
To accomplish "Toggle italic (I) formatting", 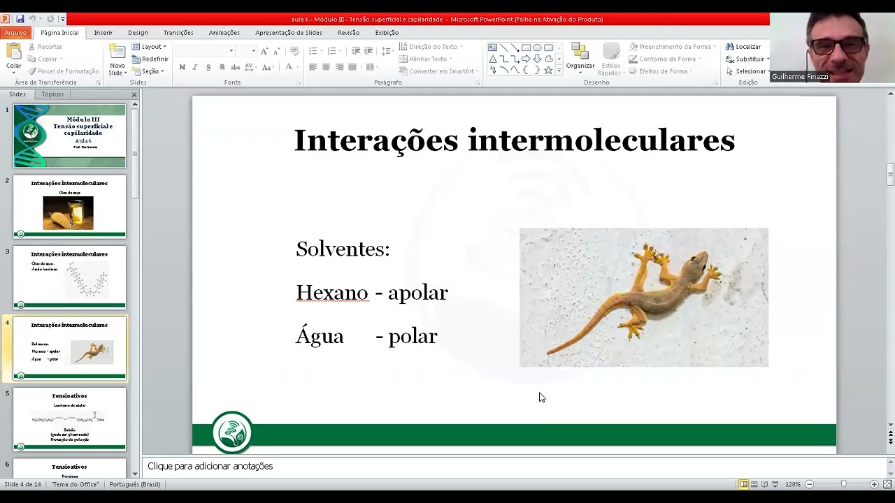I will [195, 67].
